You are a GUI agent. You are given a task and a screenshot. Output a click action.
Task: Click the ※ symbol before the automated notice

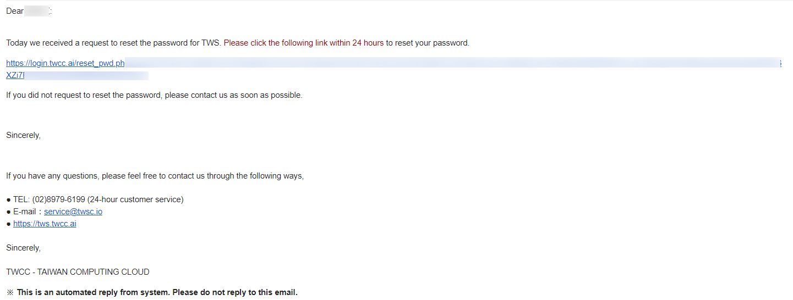point(10,292)
